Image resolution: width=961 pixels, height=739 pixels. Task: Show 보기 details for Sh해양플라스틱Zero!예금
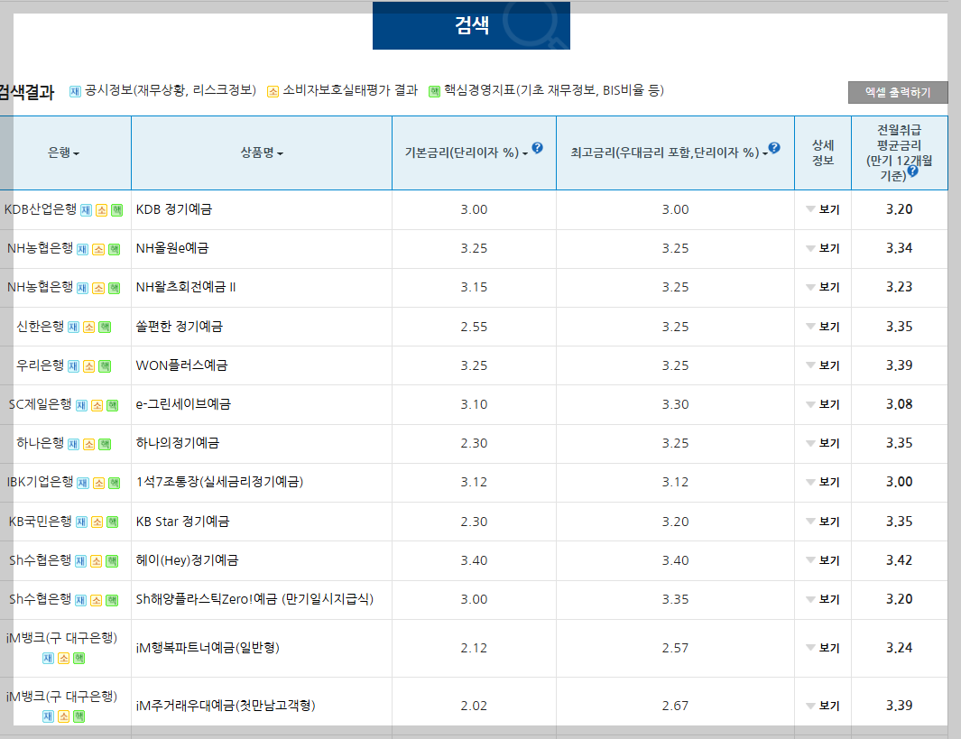[822, 599]
